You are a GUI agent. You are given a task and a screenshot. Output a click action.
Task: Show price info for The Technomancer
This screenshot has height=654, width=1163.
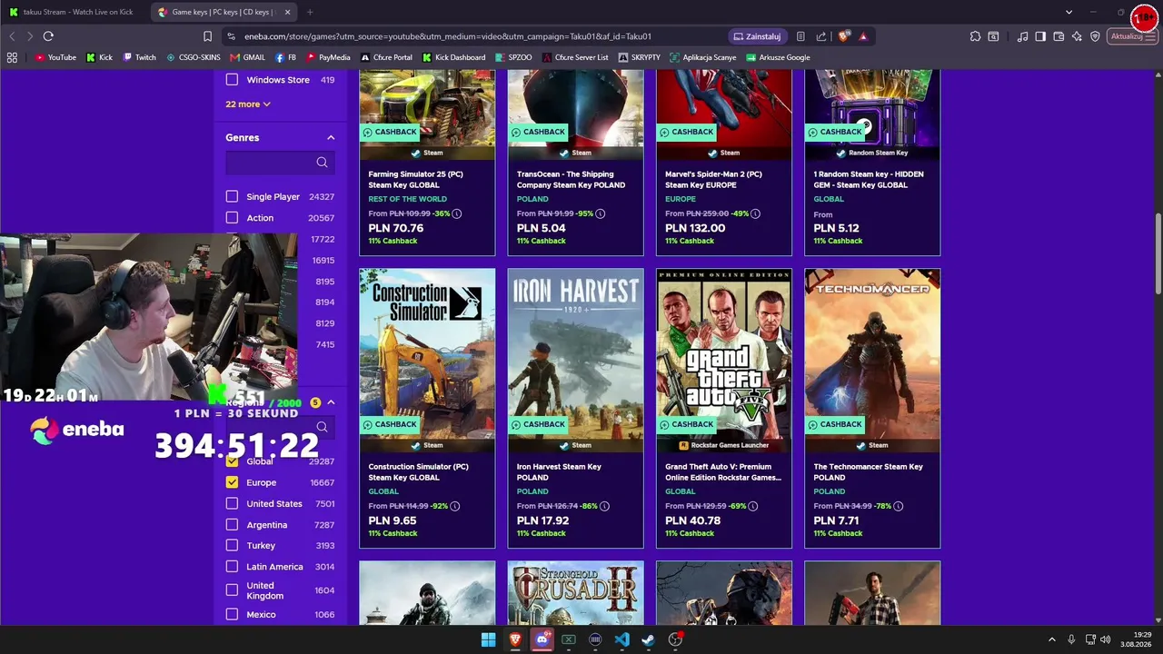(x=900, y=506)
